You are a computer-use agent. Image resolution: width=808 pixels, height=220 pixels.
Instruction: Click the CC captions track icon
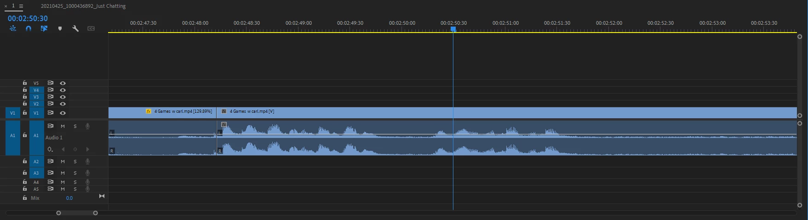click(91, 28)
